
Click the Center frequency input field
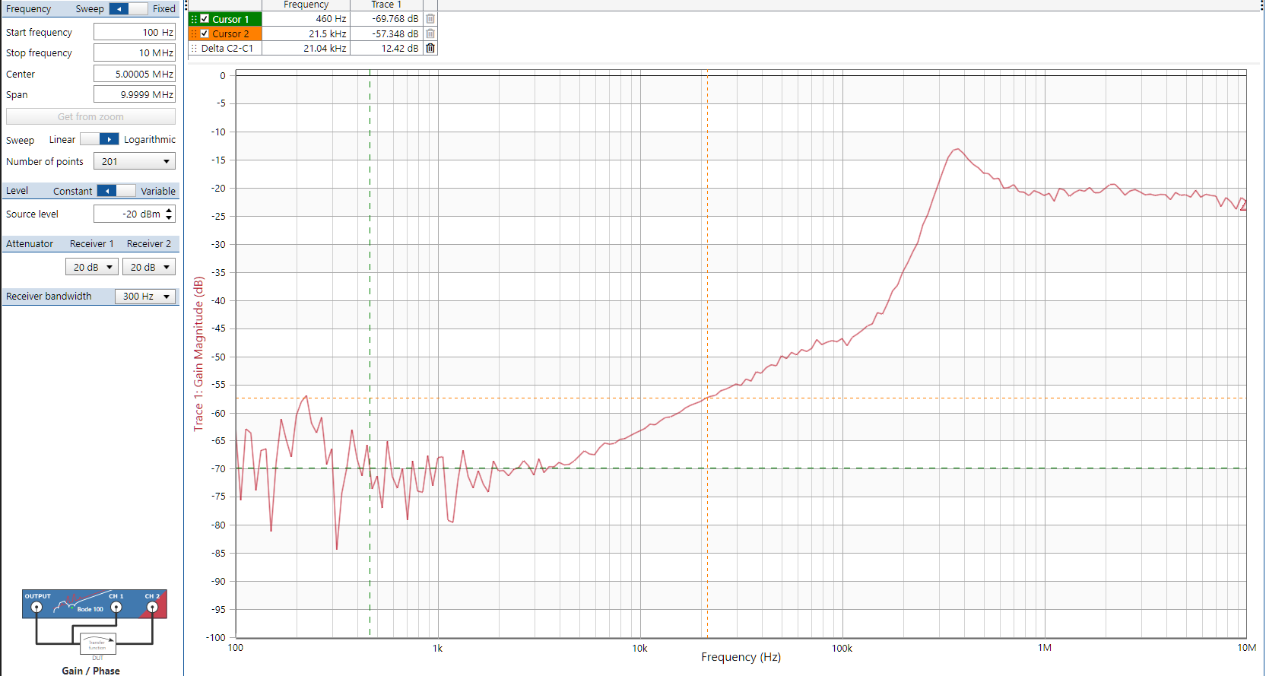(135, 74)
